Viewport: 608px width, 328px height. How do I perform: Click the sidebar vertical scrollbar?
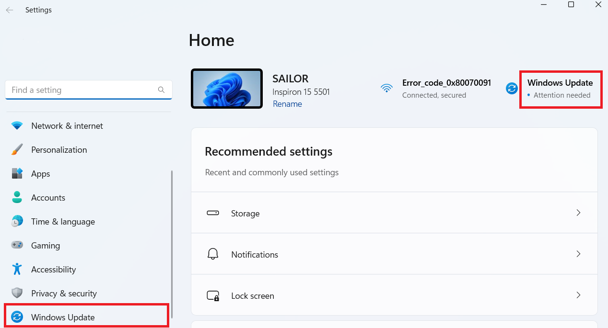point(172,244)
